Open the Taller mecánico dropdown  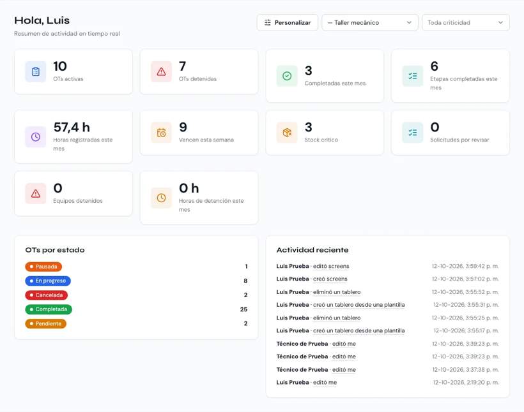click(370, 22)
